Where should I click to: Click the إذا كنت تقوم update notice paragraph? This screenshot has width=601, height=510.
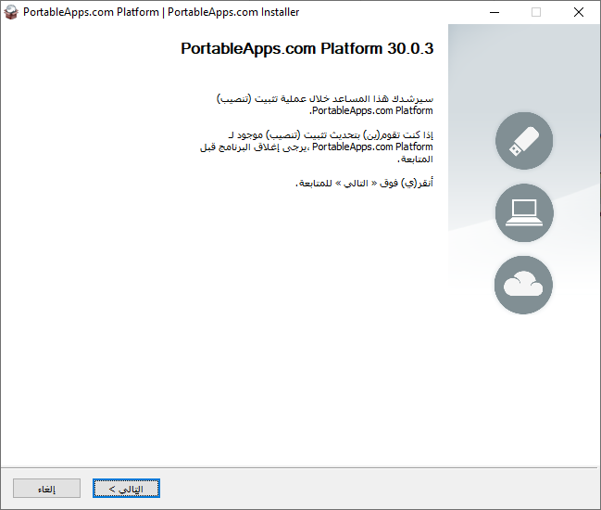click(x=317, y=147)
